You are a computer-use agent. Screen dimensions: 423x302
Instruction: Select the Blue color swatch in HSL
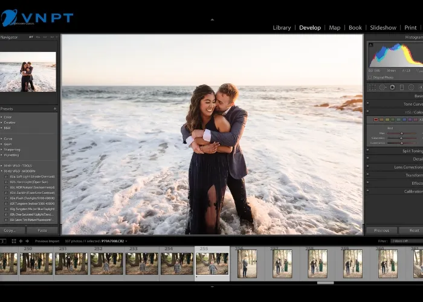tap(404, 120)
